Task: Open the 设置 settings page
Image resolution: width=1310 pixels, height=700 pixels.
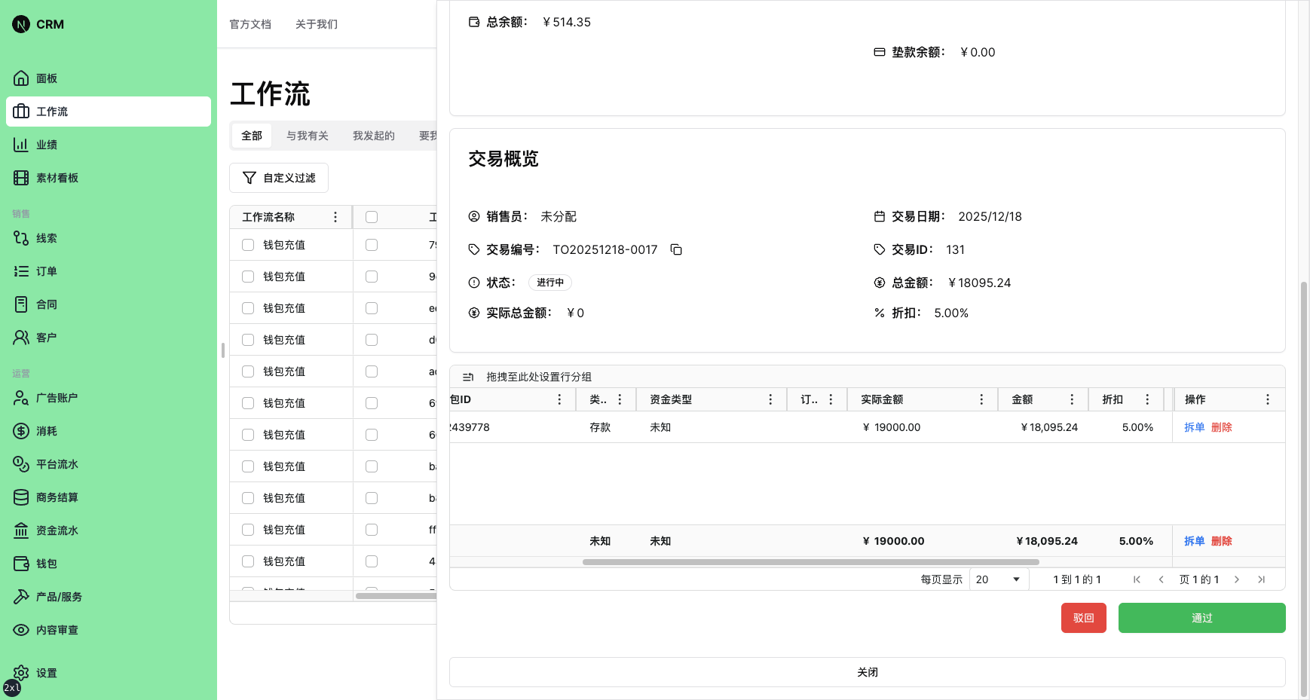Action: (46, 673)
